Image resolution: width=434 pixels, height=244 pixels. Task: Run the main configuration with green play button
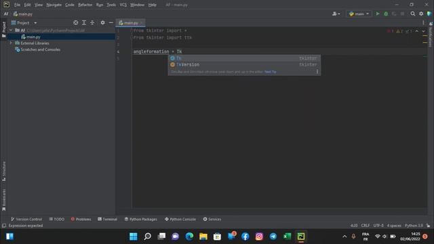click(x=378, y=14)
